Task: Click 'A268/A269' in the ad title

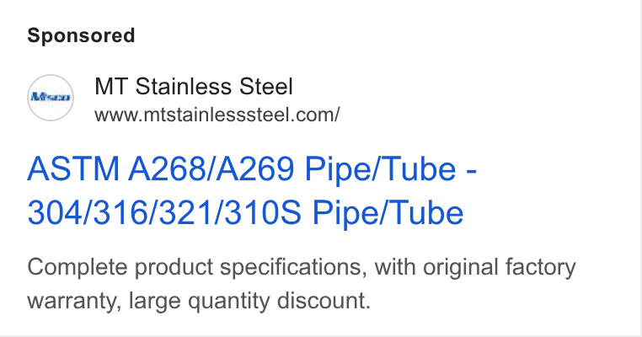Action: (211, 168)
